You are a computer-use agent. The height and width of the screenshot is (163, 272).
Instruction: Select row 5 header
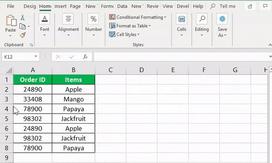click(x=7, y=119)
